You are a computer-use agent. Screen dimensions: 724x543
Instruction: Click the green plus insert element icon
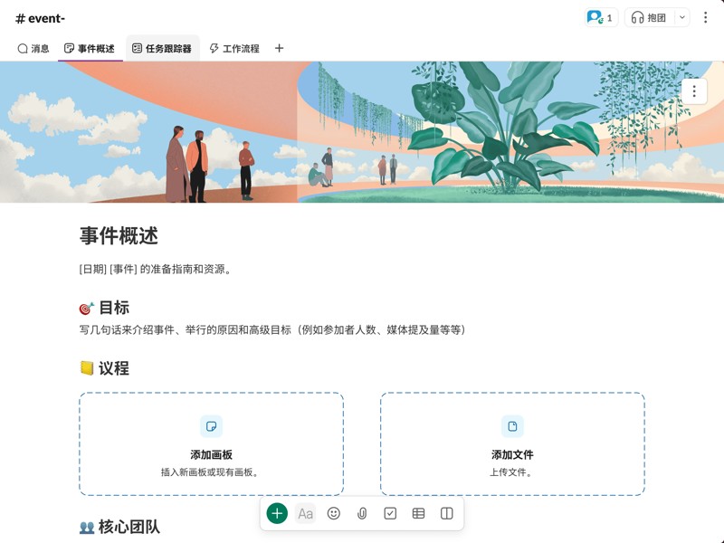[276, 512]
